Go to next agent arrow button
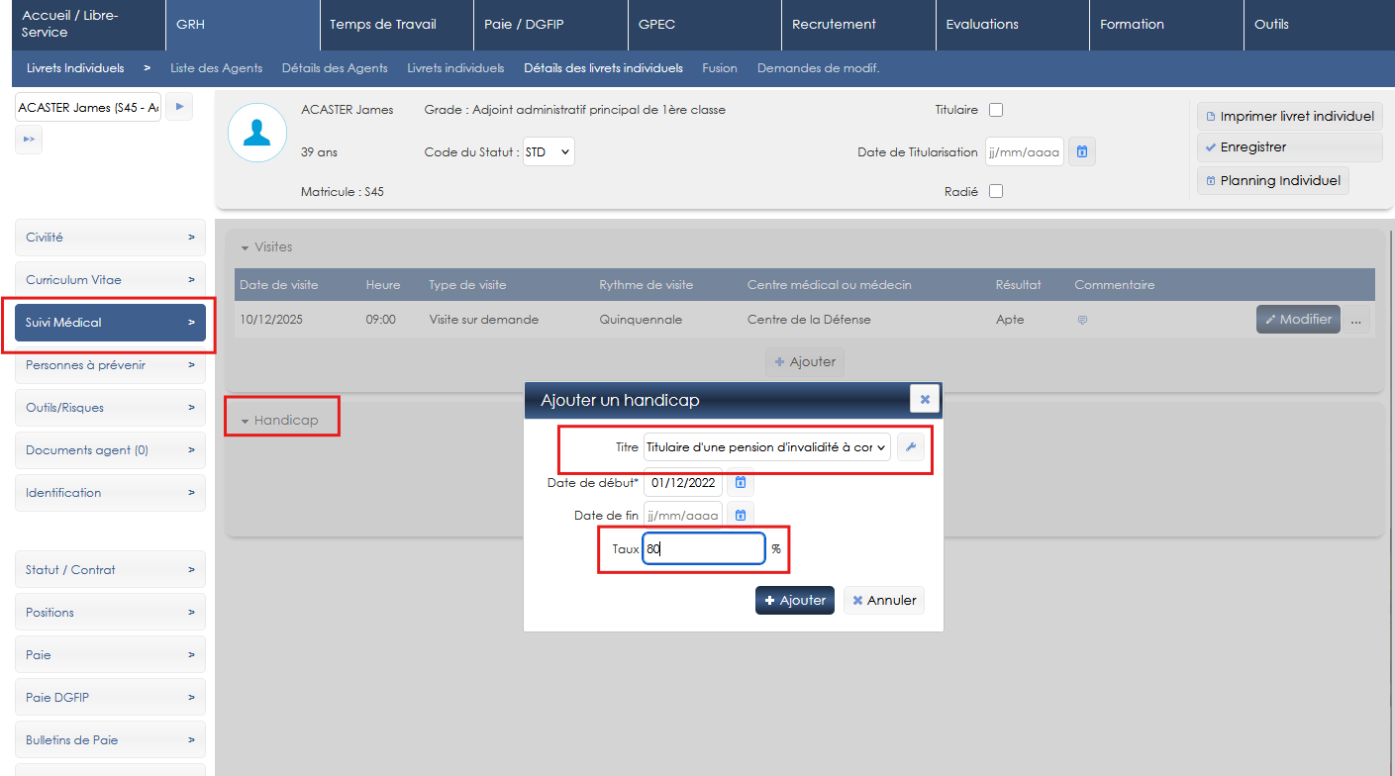 [x=179, y=107]
